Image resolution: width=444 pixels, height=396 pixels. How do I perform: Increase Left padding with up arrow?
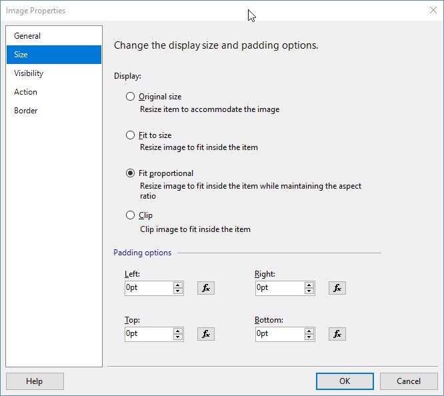click(178, 285)
